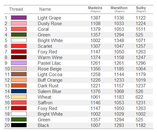Select the Light Cocoa thread name
The image size is (157, 132).
[x=50, y=74]
